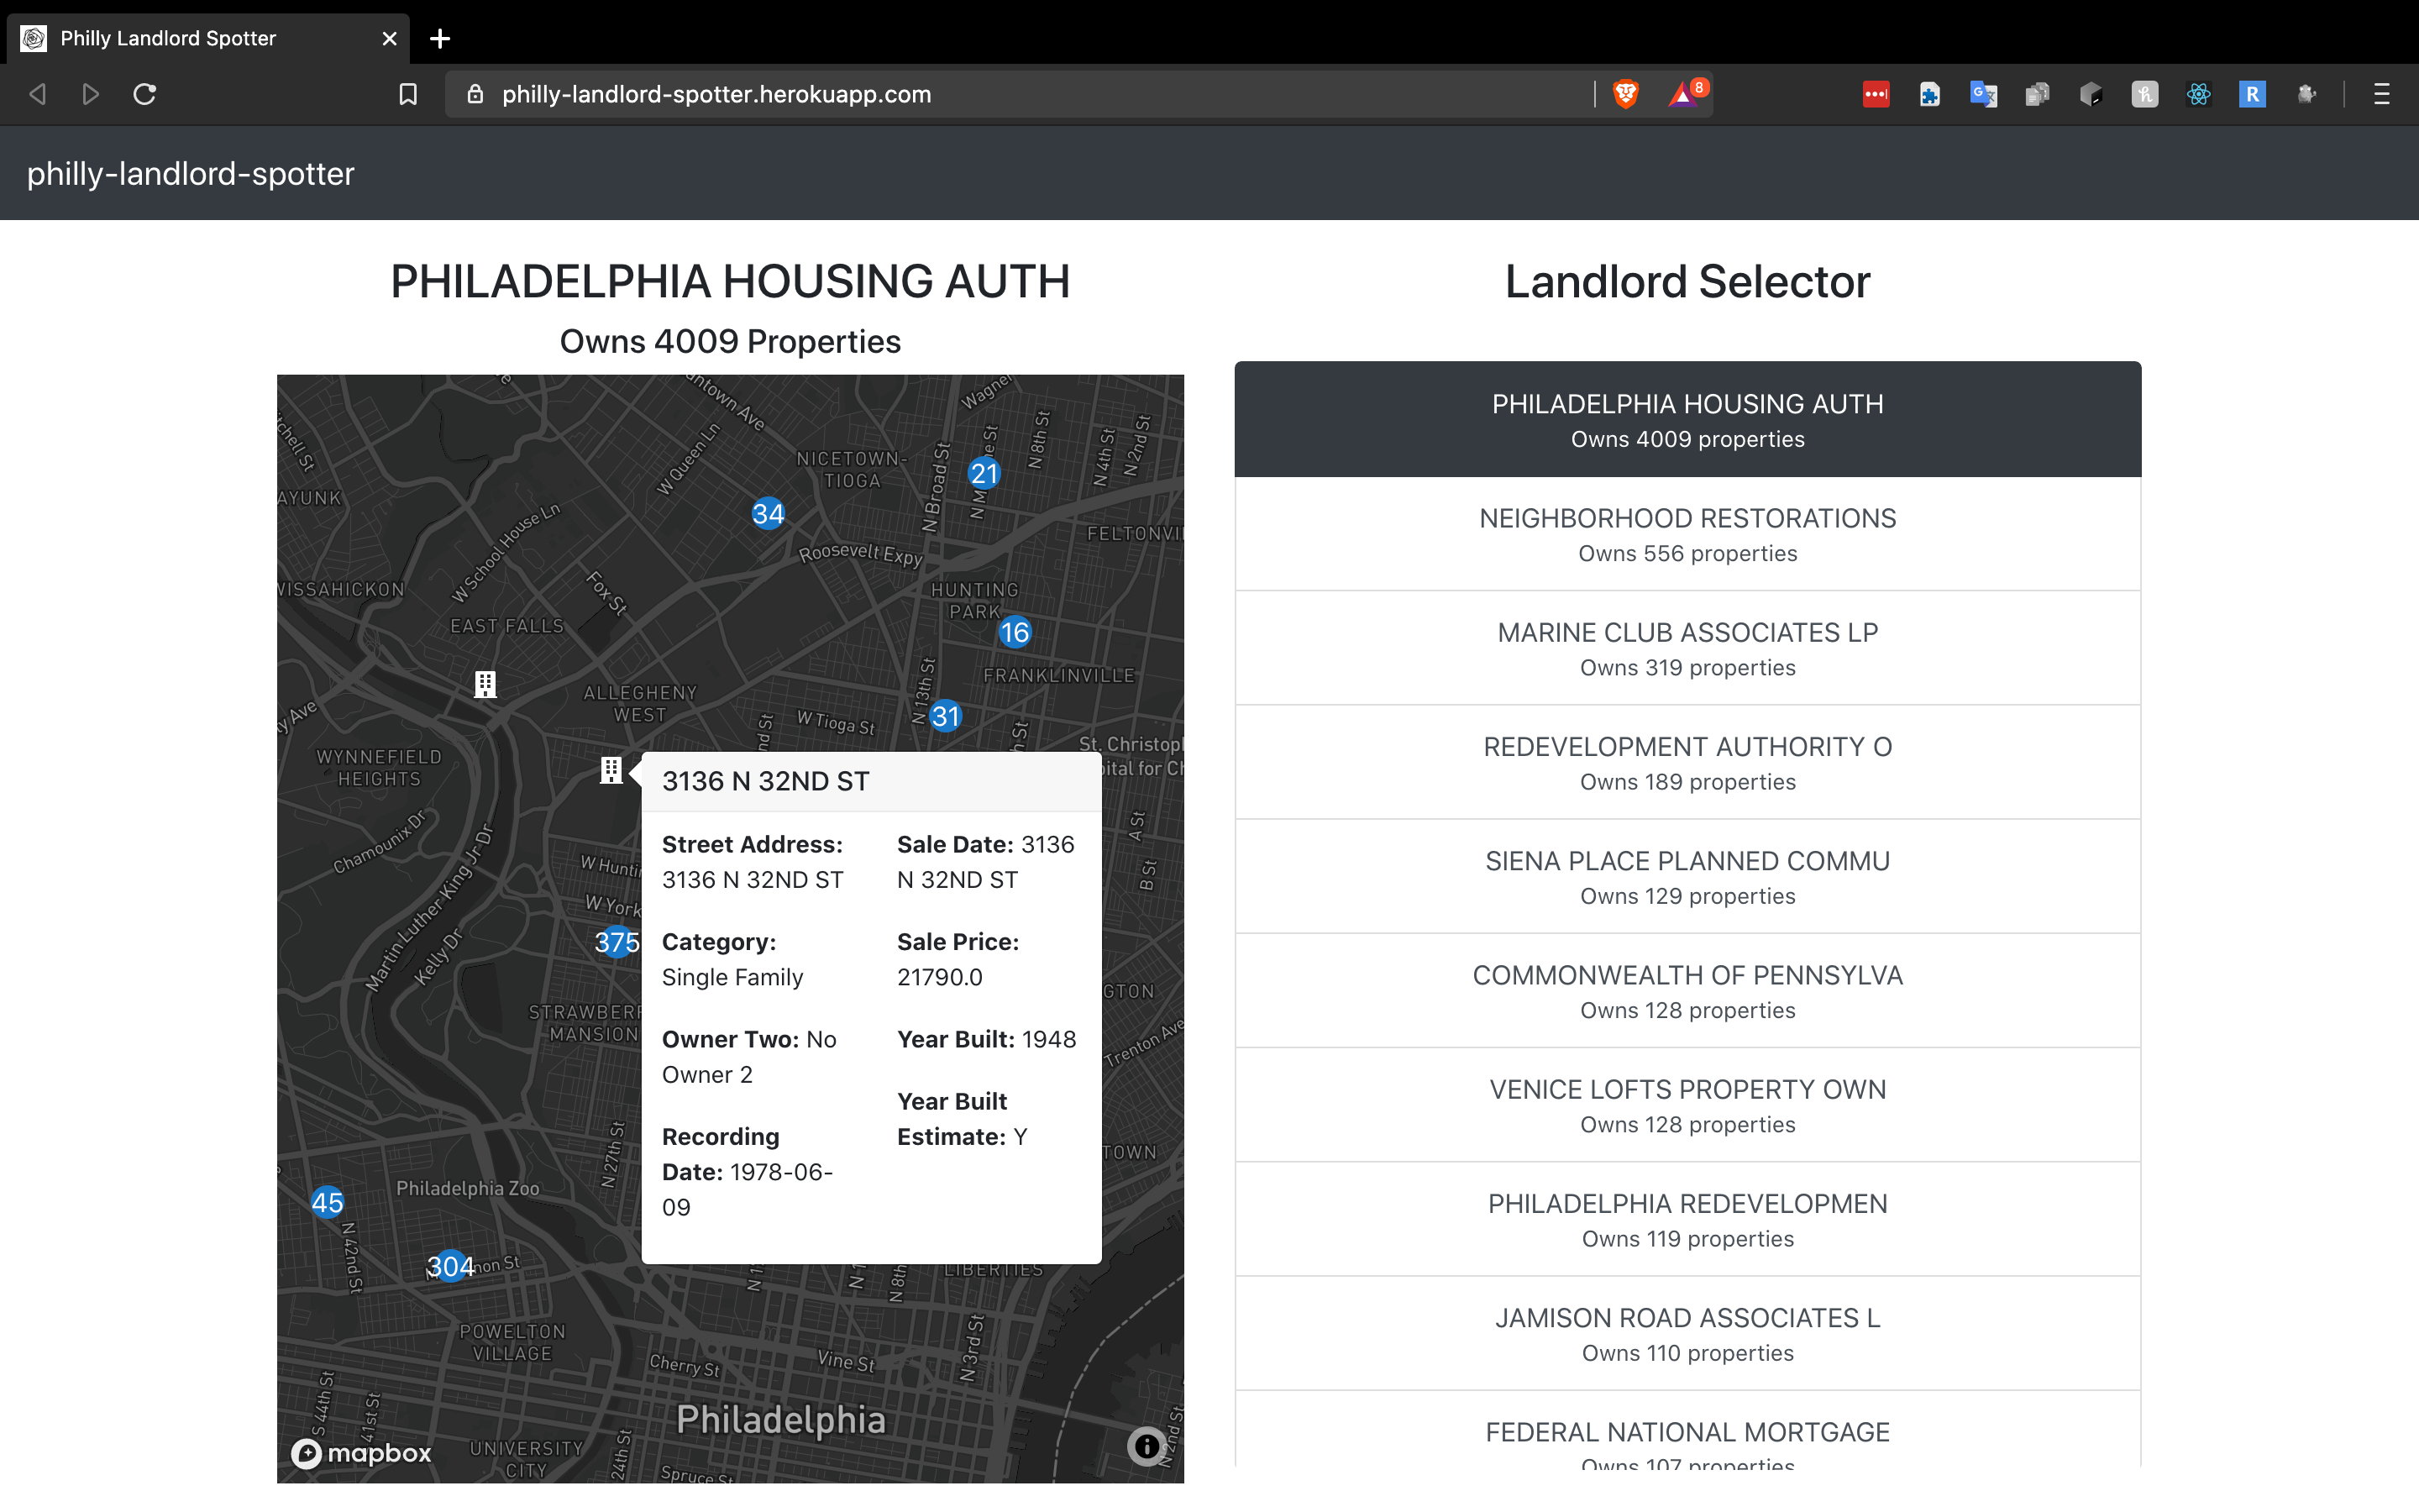Choose VENICE LOFTS PROPERTY OWN entry
Image resolution: width=2419 pixels, height=1512 pixels.
coord(1687,1105)
